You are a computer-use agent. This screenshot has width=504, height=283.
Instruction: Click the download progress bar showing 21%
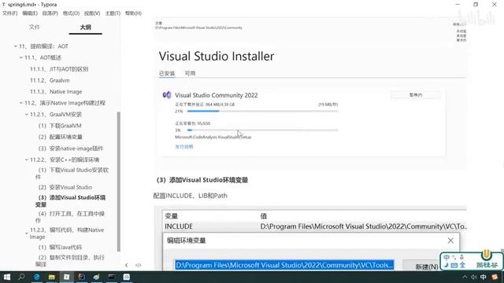(262, 112)
